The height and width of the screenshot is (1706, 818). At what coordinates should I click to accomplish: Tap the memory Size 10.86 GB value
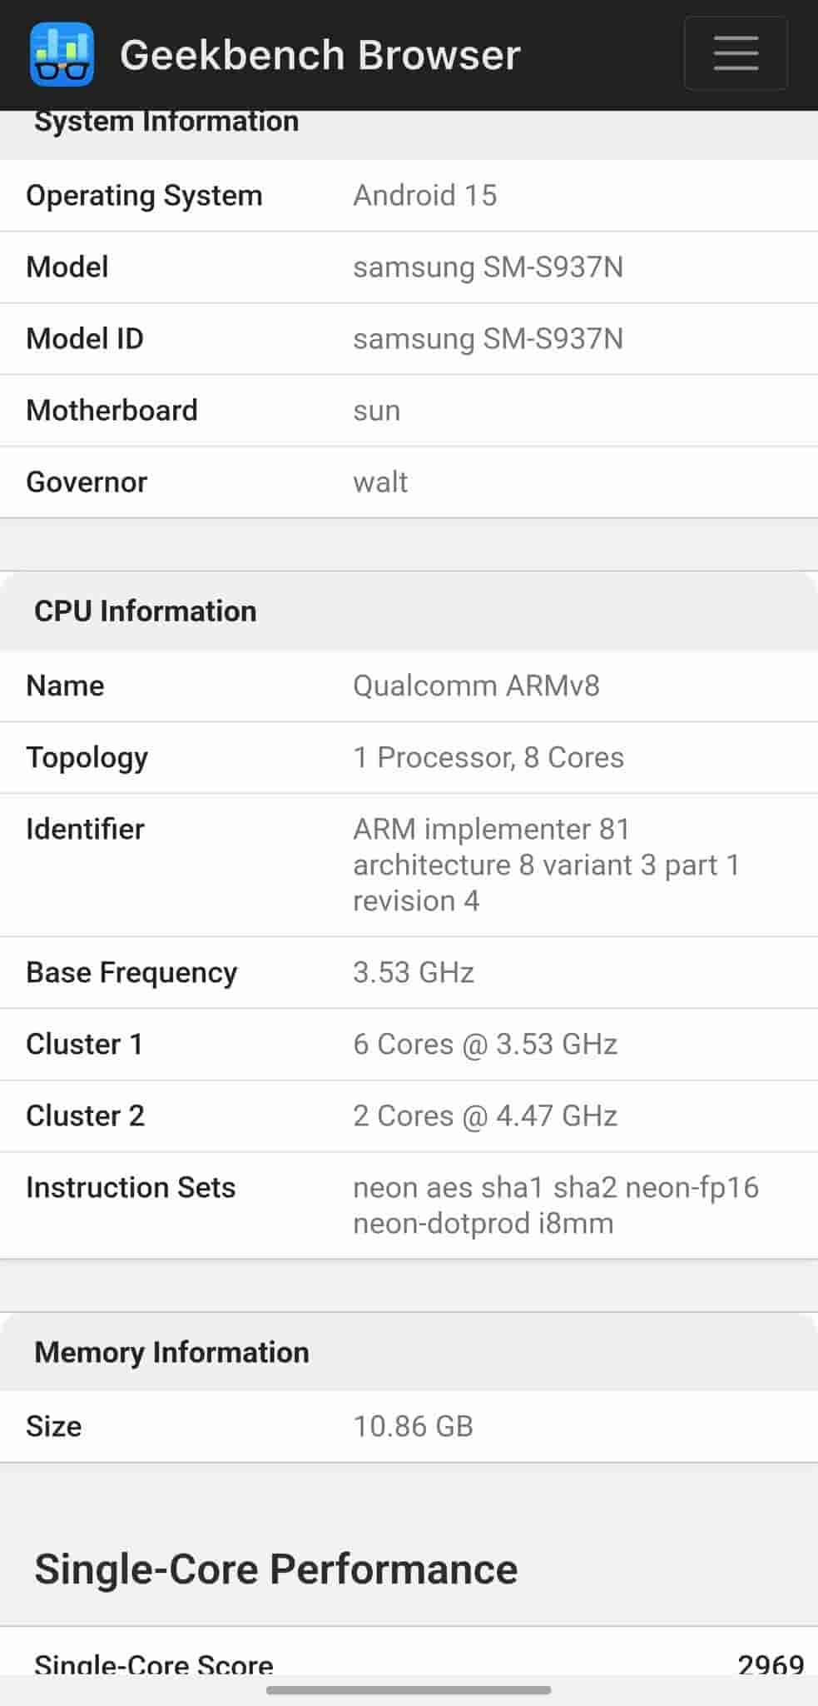(x=413, y=1426)
